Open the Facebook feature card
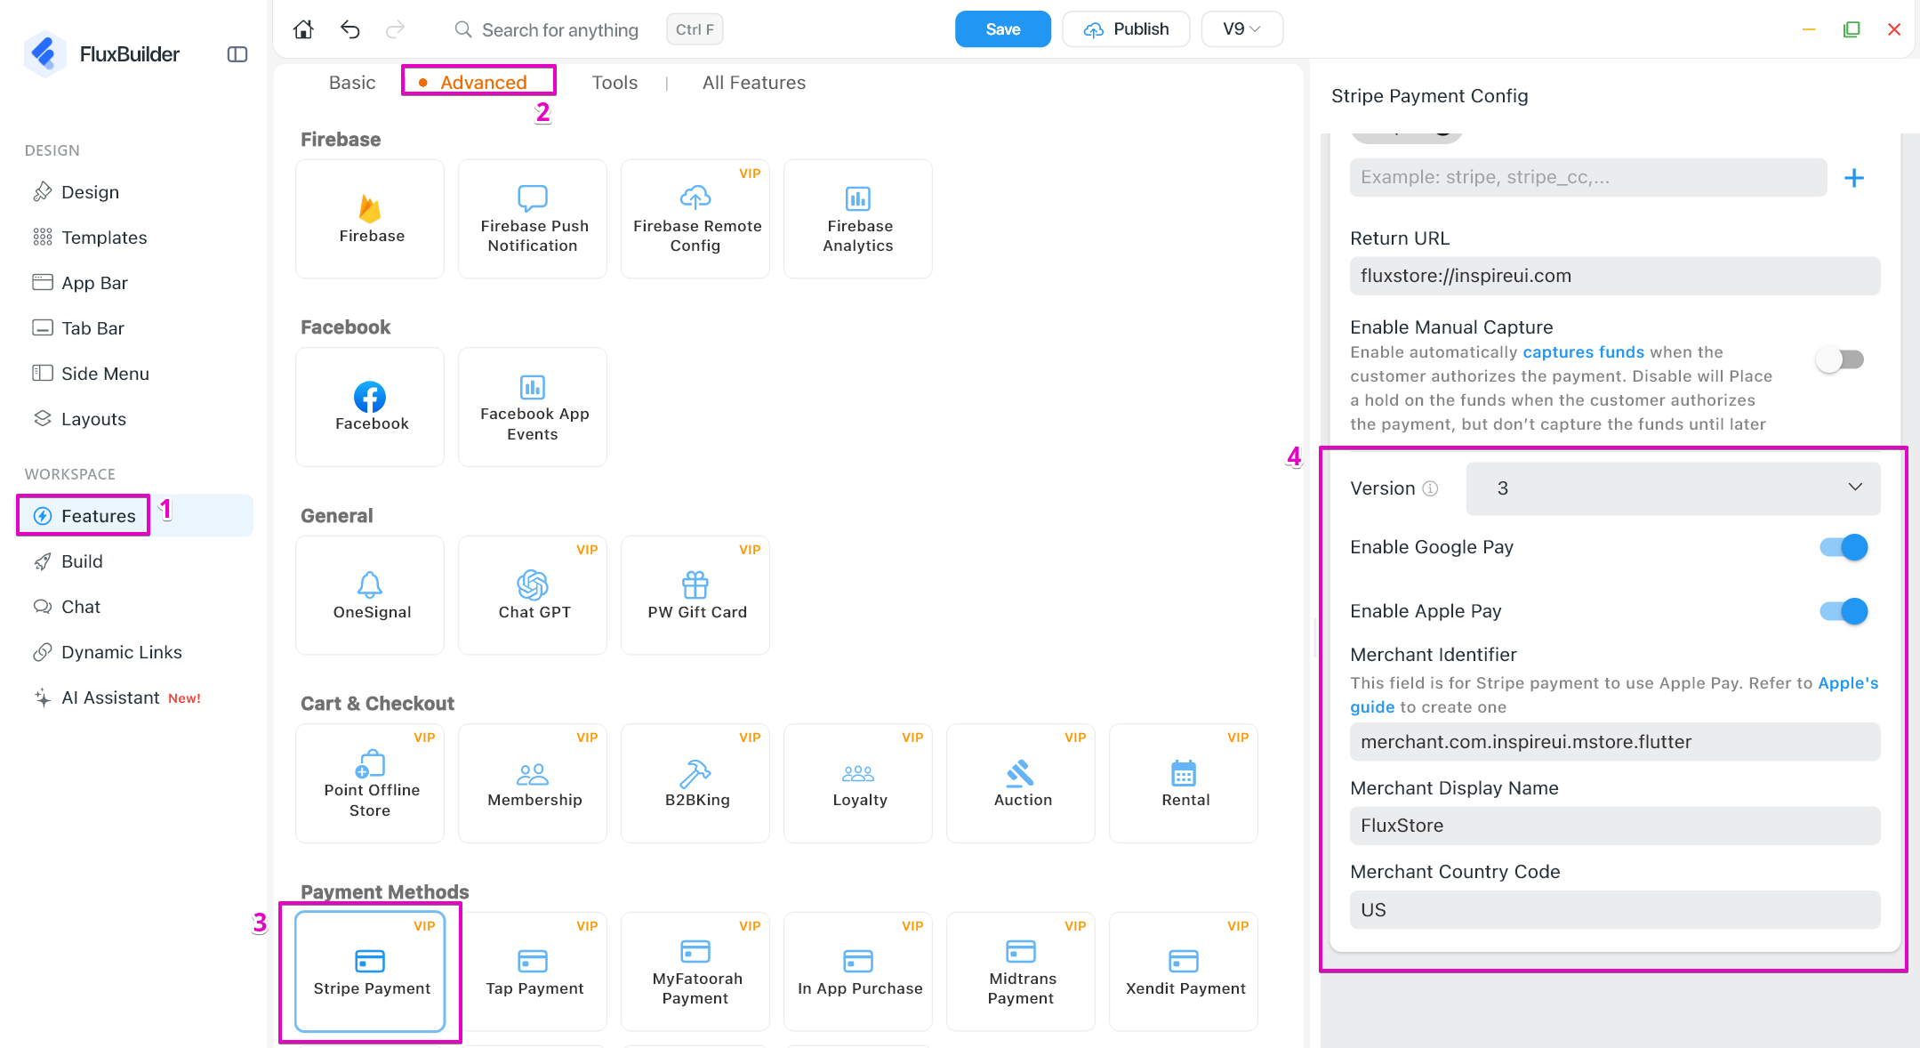 370,407
